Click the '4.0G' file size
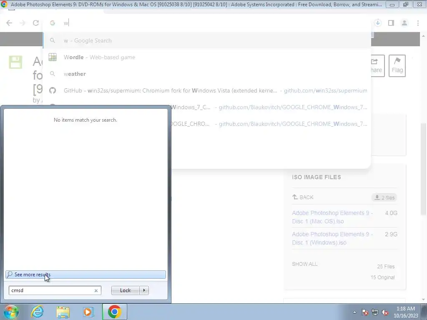 [391, 213]
